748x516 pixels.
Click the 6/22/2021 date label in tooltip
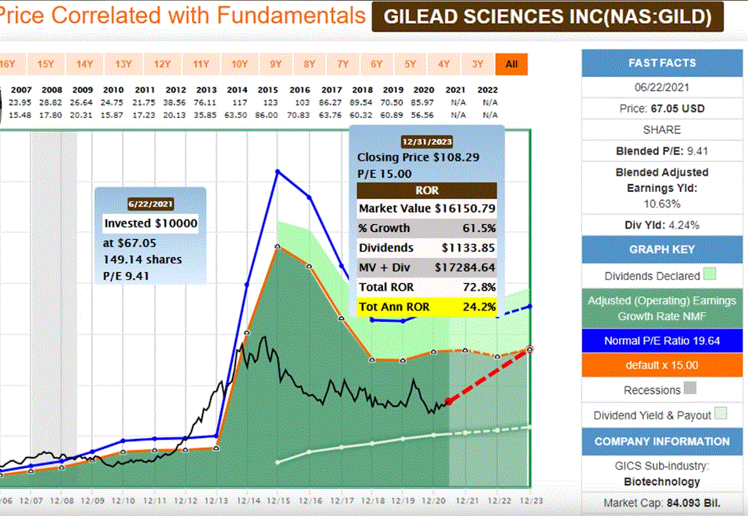[150, 204]
